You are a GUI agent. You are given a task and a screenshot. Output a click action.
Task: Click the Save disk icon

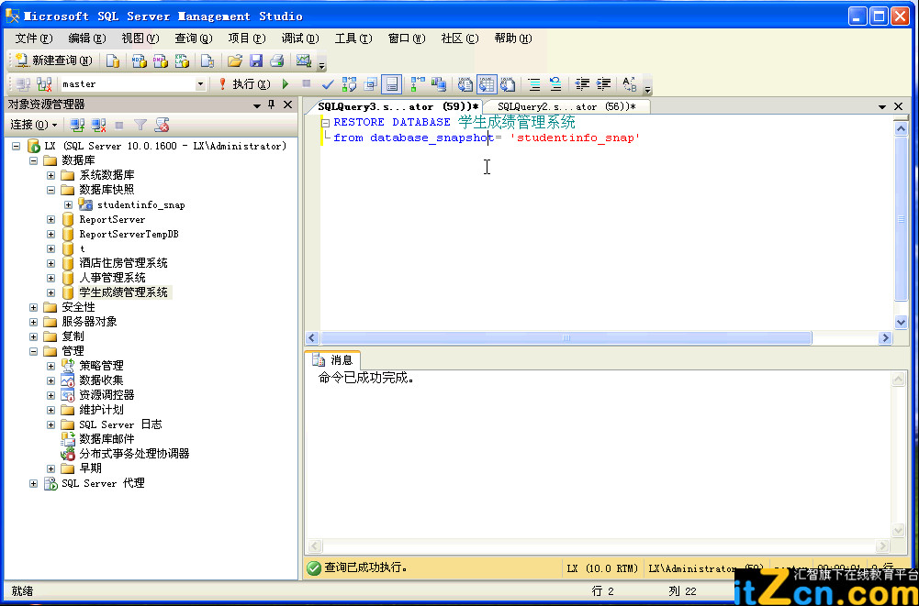256,61
